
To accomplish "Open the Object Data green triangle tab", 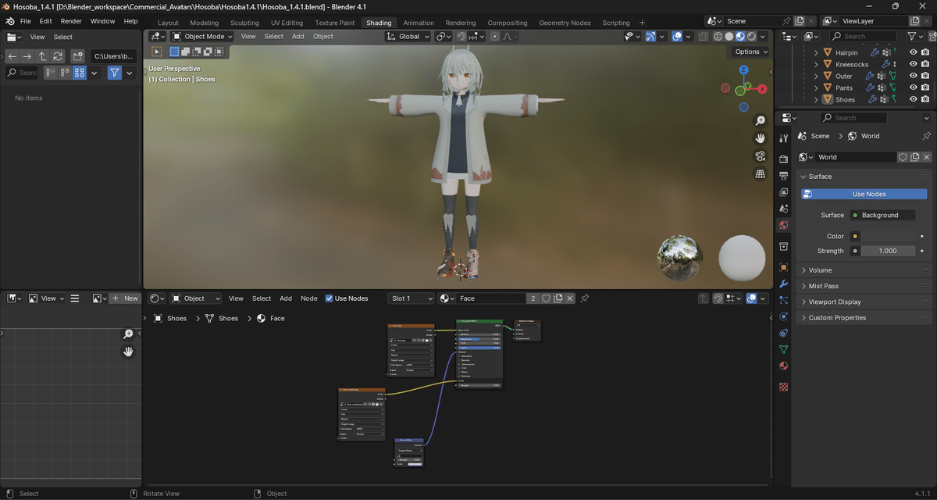I will click(x=784, y=349).
